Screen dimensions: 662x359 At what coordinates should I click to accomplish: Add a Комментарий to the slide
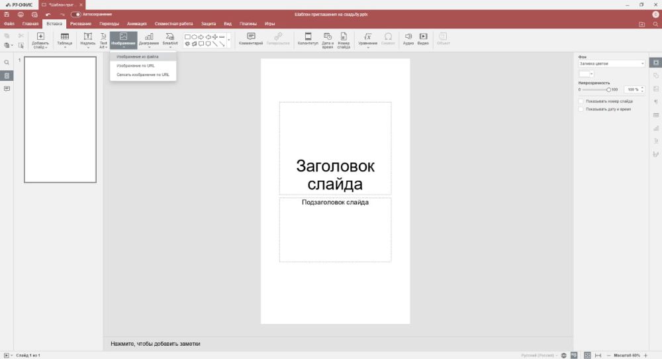point(251,37)
